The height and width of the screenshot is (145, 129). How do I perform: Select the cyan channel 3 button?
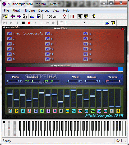[x=23, y=111]
